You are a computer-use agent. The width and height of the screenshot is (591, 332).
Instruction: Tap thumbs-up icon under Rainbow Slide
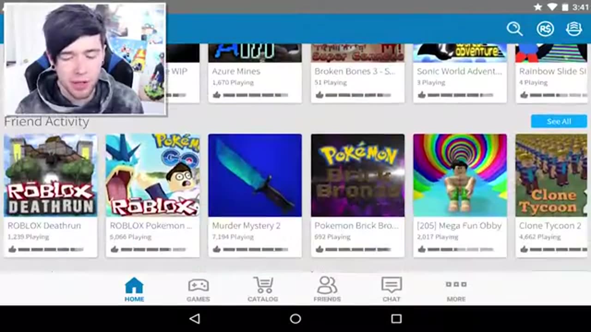pos(524,95)
